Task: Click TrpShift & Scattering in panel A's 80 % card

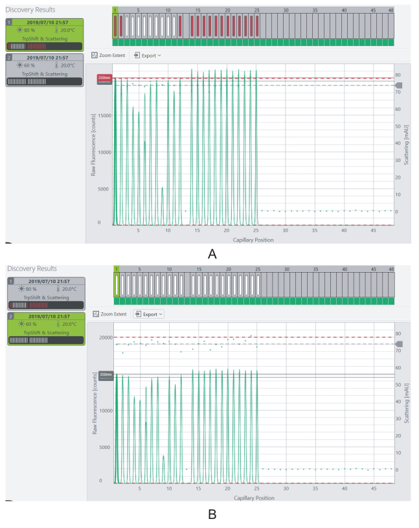Action: [x=45, y=39]
